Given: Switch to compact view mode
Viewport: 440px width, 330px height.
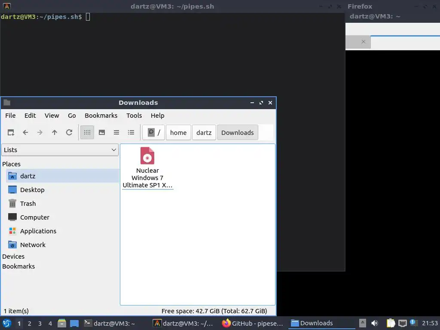Looking at the screenshot, I should 116,132.
